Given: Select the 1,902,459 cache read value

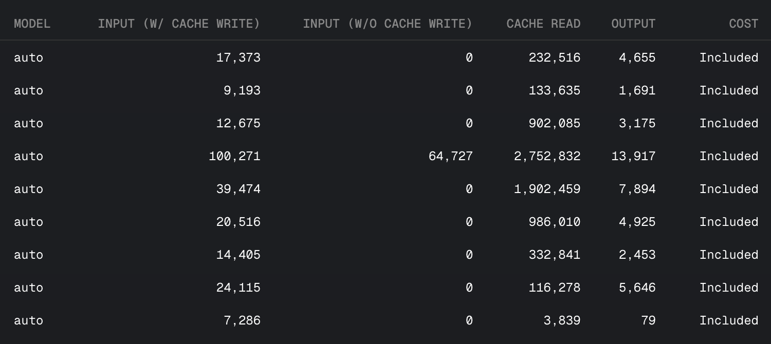Looking at the screenshot, I should click(547, 189).
